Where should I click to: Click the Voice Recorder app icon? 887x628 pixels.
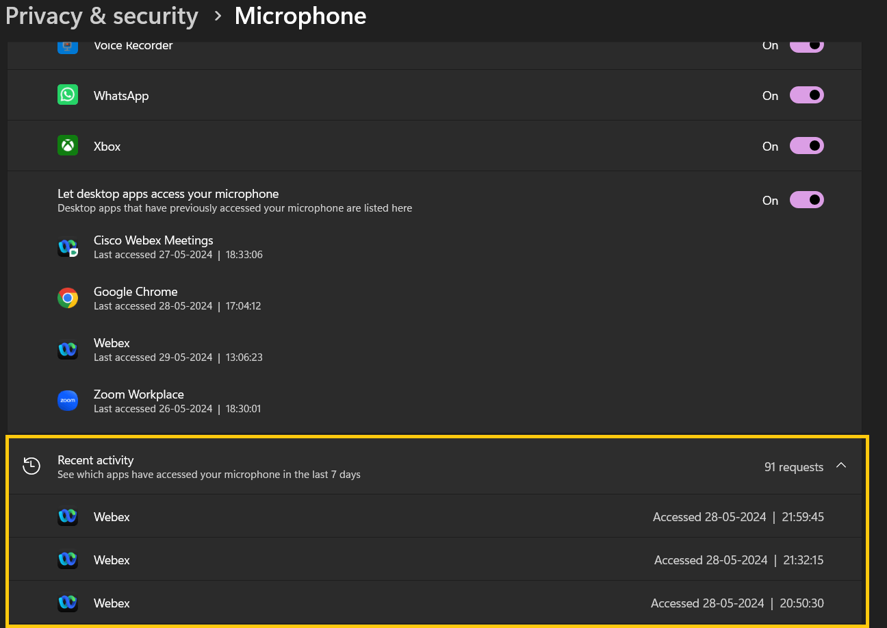[68, 47]
